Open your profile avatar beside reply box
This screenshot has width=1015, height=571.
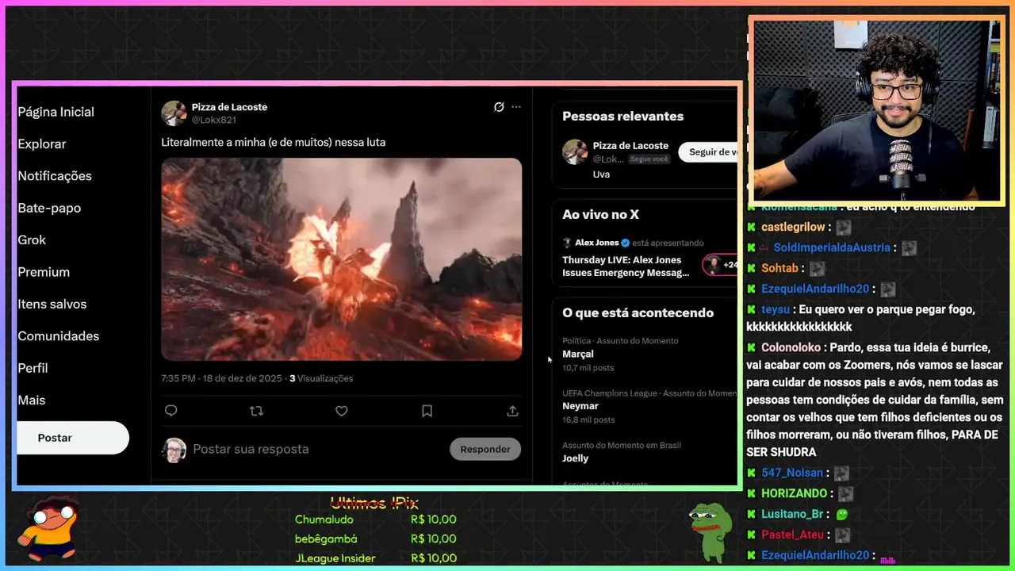pos(174,450)
